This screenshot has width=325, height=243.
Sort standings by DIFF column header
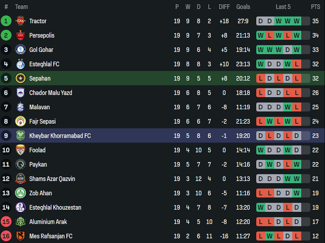coord(224,7)
